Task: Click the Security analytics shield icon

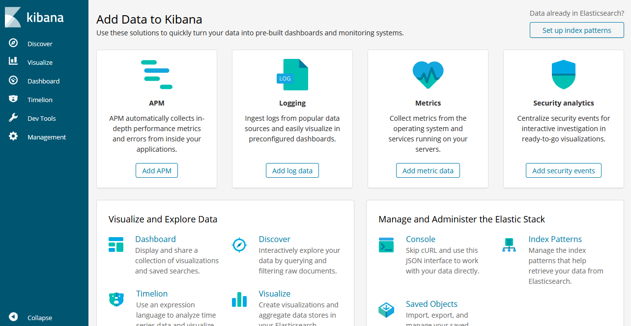Action: 563,75
